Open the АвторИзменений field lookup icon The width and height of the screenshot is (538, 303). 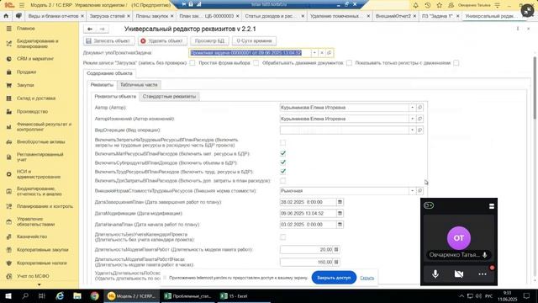coord(419,119)
